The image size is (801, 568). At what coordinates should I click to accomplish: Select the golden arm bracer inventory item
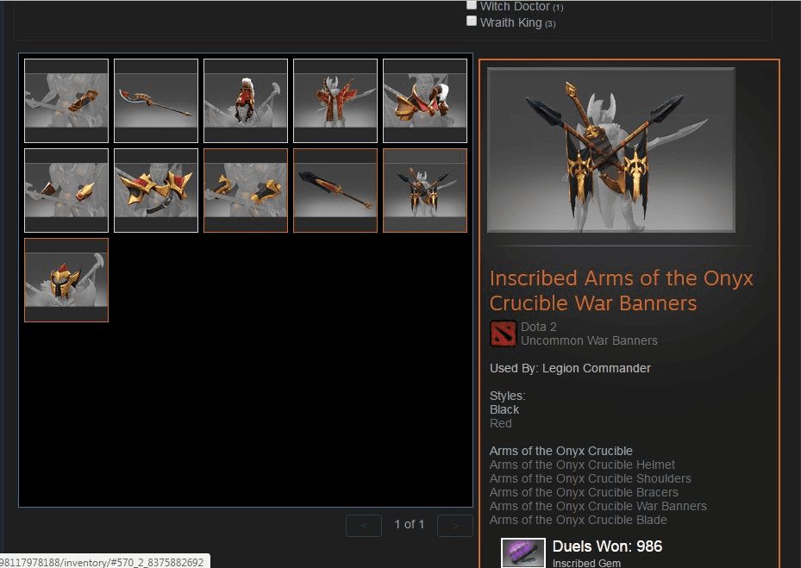[66, 101]
